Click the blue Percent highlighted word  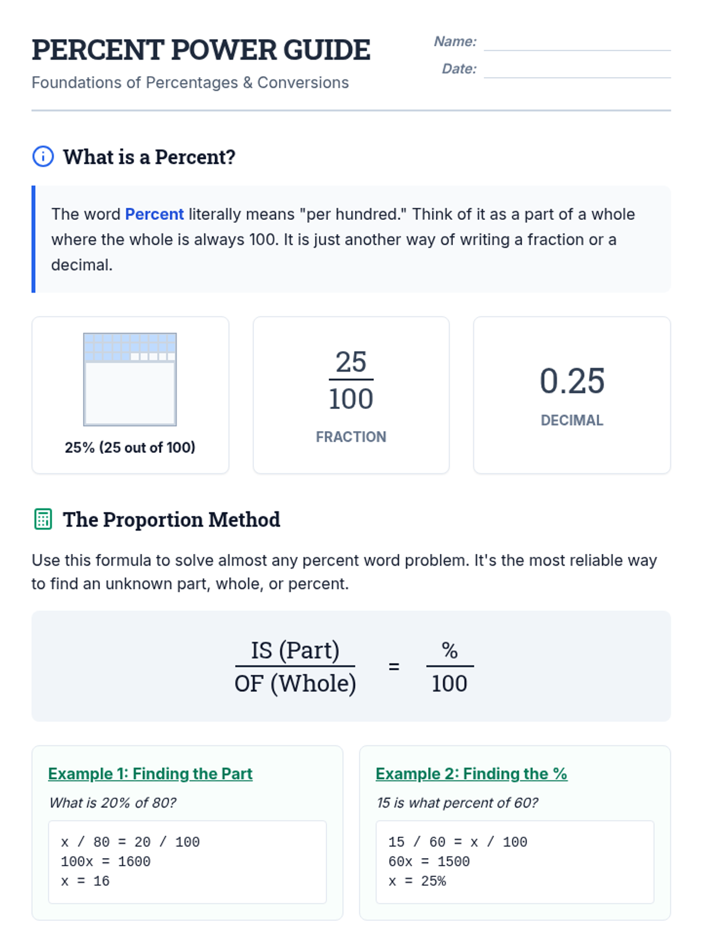[154, 214]
